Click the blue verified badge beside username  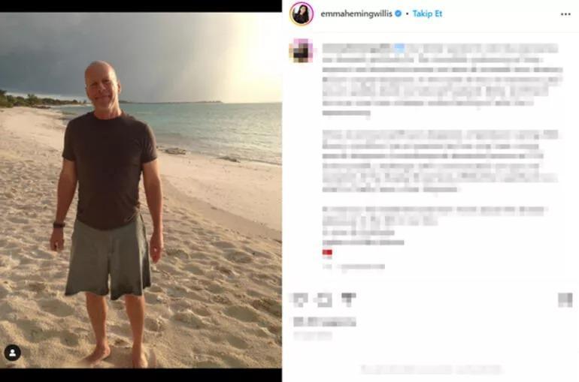pos(398,14)
